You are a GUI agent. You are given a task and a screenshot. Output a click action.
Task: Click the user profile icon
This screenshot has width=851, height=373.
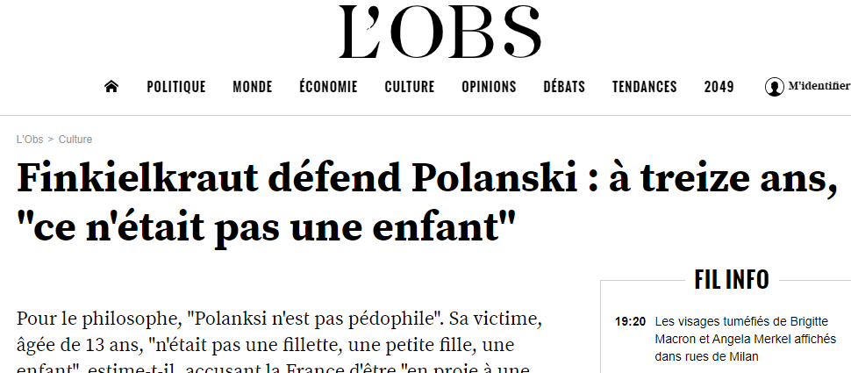coord(774,87)
